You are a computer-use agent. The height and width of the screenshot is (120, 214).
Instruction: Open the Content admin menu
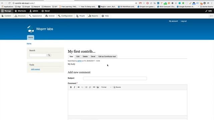tap(6, 16)
